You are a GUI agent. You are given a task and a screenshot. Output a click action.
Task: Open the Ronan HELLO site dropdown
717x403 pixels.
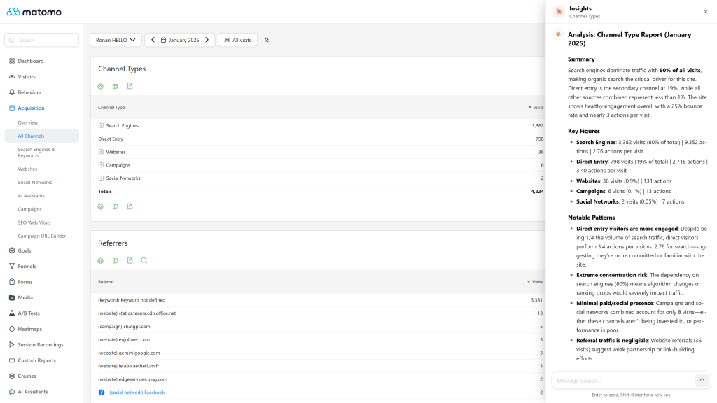coord(116,40)
